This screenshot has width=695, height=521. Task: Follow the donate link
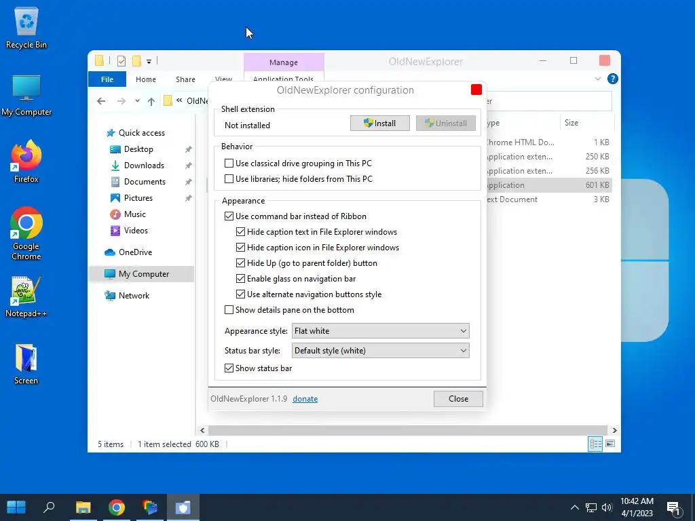(305, 399)
